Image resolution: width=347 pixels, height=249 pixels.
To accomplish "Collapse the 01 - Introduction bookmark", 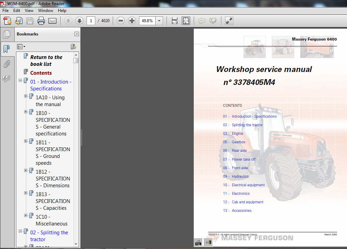I will click(20, 80).
